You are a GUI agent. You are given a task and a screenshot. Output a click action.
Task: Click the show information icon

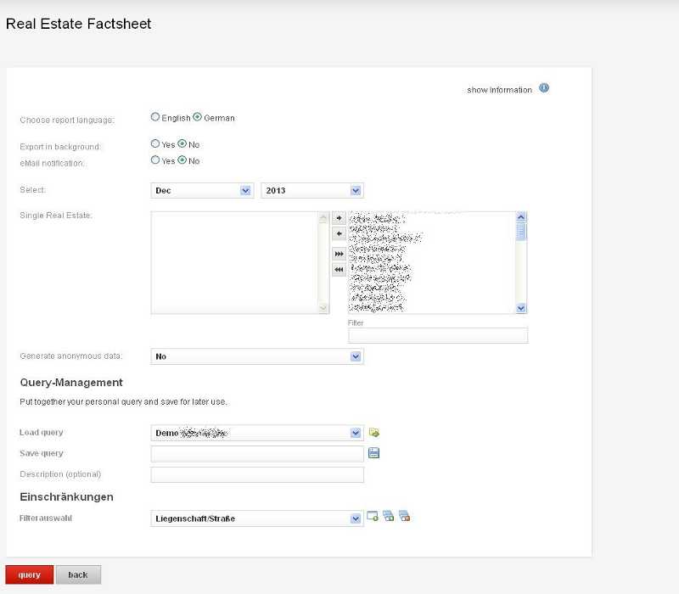544,88
